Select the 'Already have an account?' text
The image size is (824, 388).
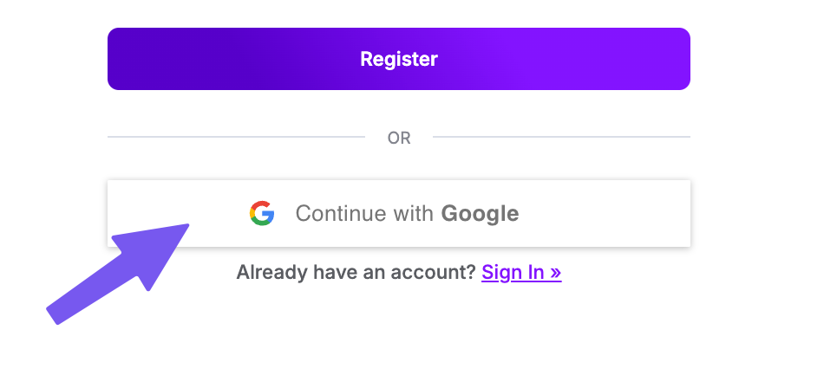click(x=356, y=273)
